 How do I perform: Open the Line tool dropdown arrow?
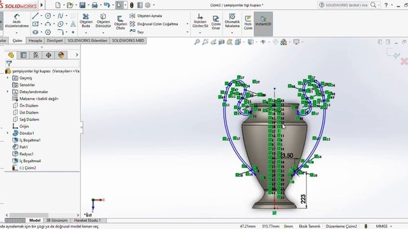(x=41, y=16)
